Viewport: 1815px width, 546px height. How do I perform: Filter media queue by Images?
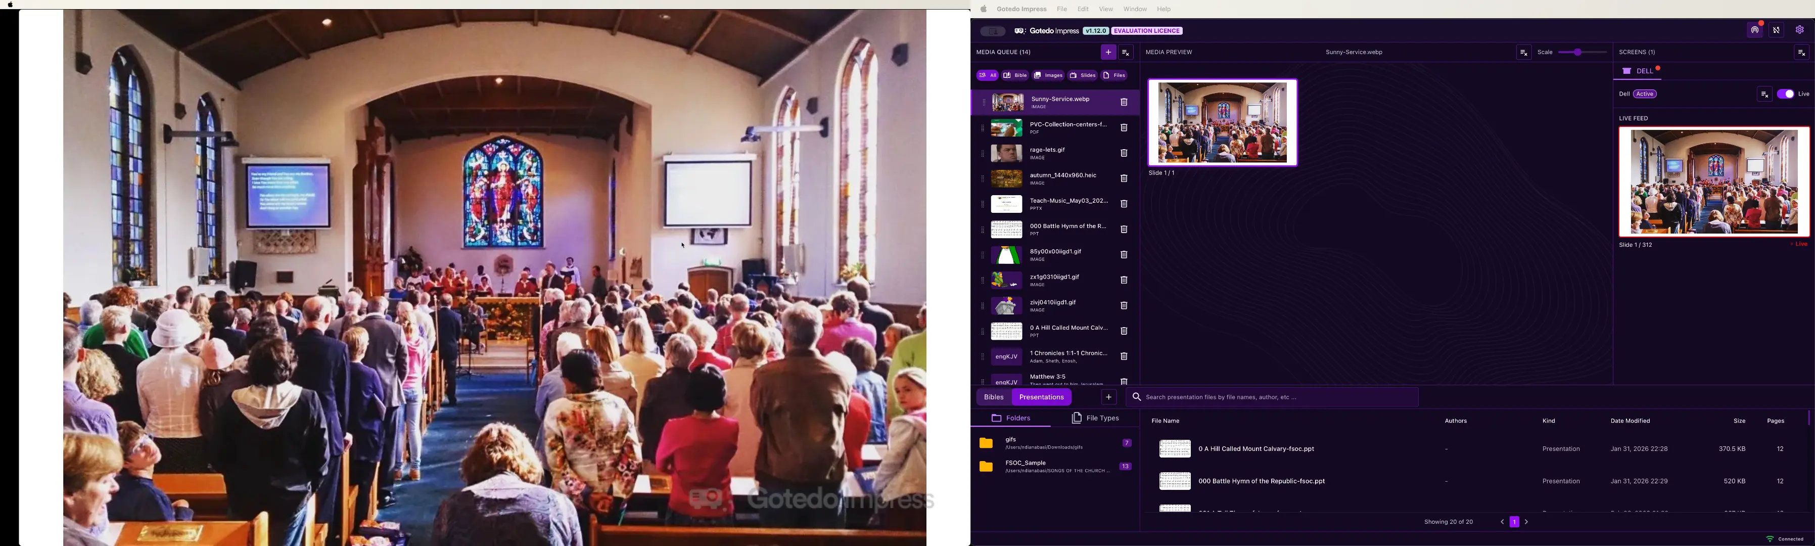(1048, 75)
